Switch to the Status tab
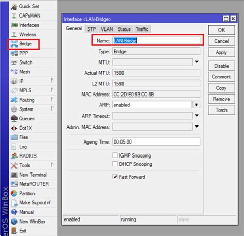This screenshot has width=244, height=236. pos(124,29)
